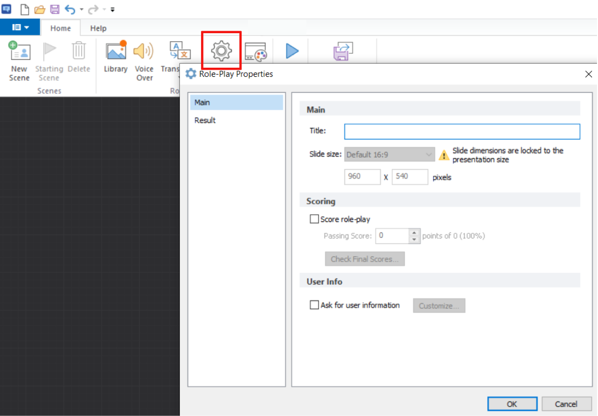Open the Properties gear icon in the ribbon

click(x=221, y=51)
